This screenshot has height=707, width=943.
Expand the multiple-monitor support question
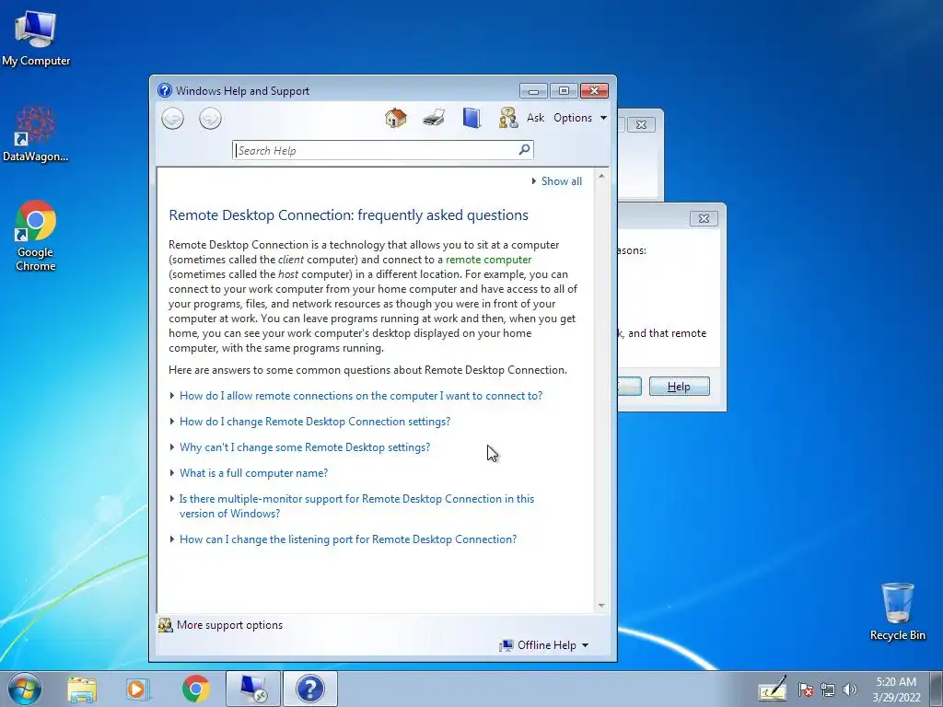(356, 506)
